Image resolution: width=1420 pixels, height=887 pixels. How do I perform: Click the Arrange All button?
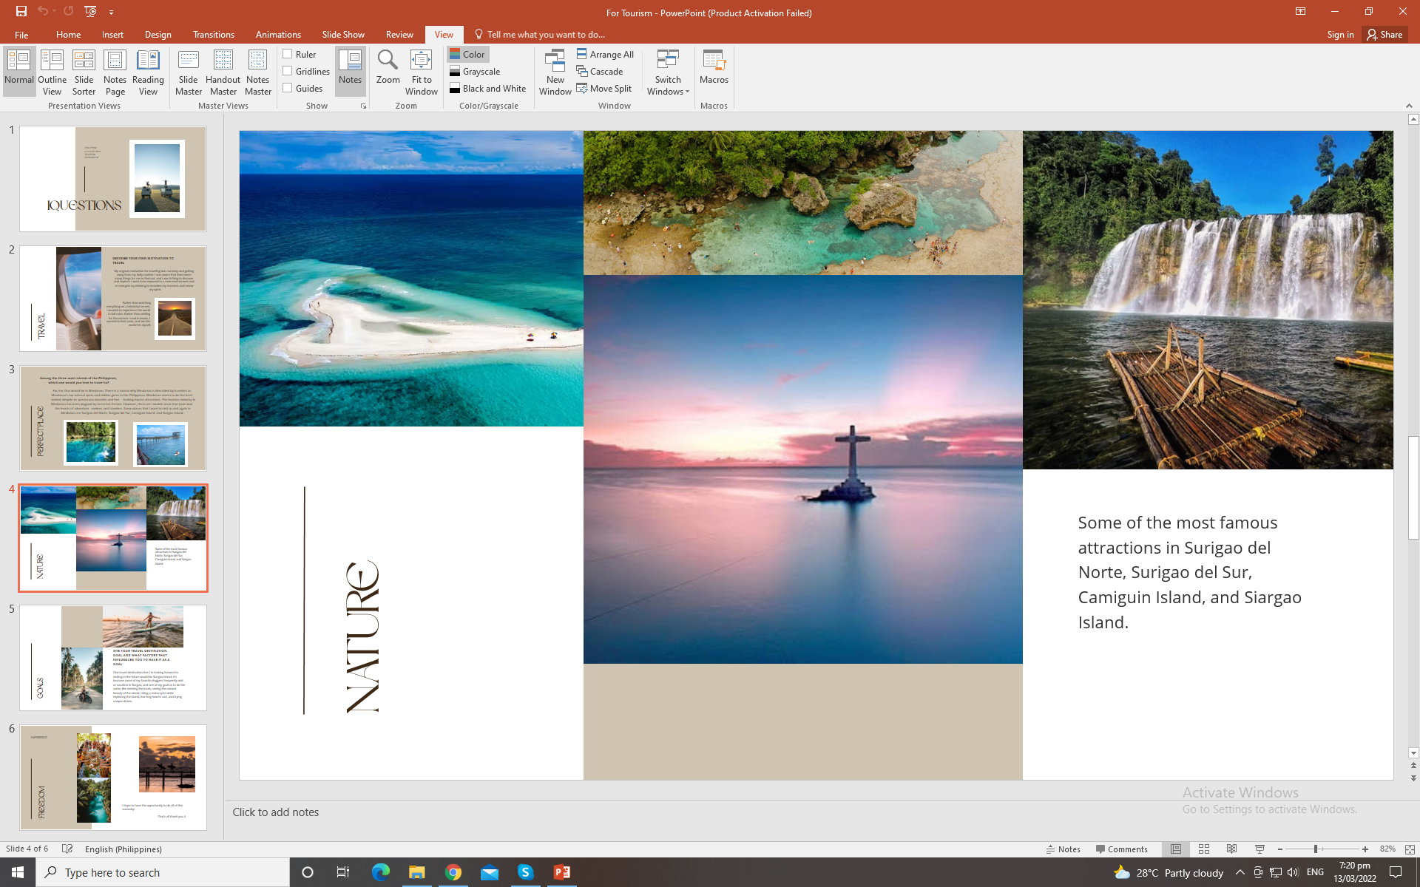click(x=605, y=54)
